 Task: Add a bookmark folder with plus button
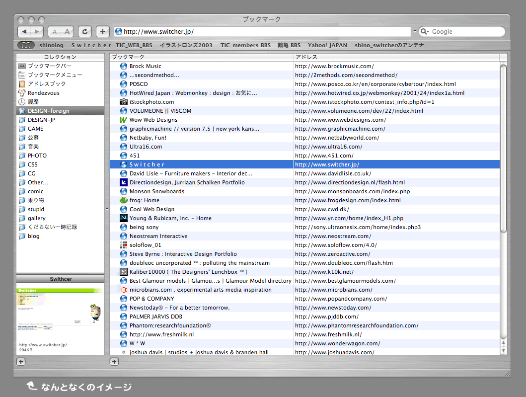click(x=114, y=361)
